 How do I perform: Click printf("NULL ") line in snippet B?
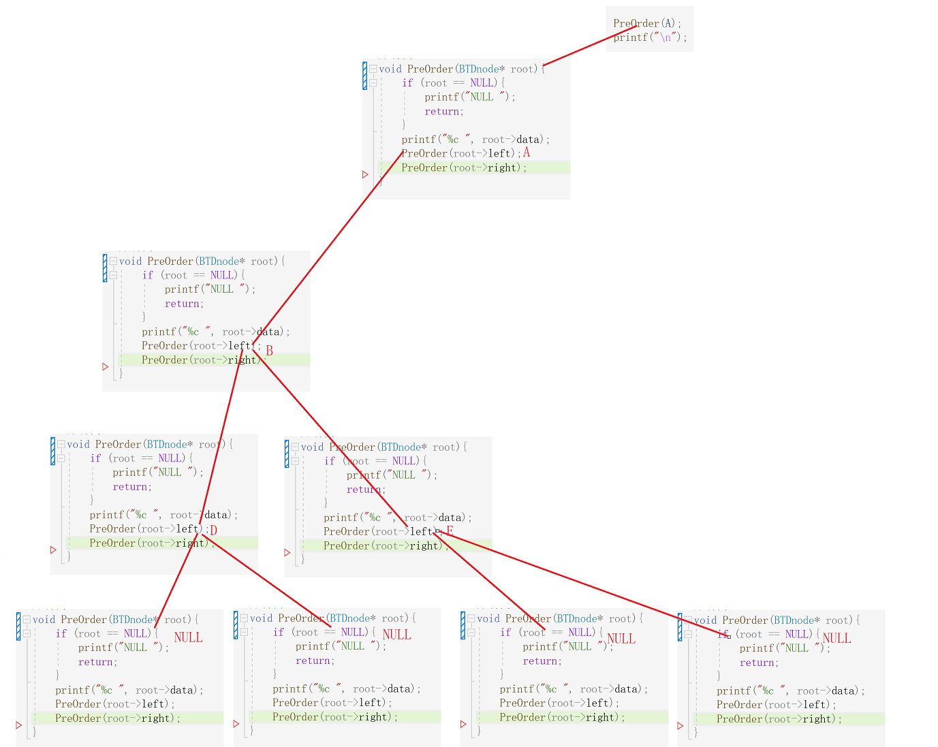210,289
